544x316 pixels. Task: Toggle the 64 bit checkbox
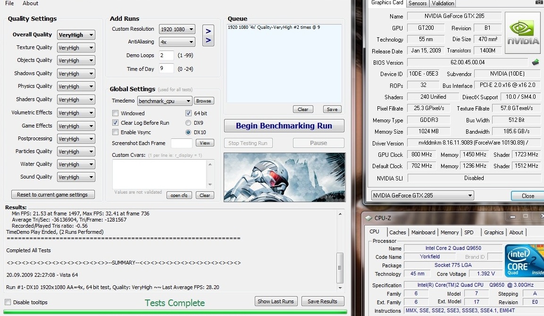pyautogui.click(x=188, y=113)
